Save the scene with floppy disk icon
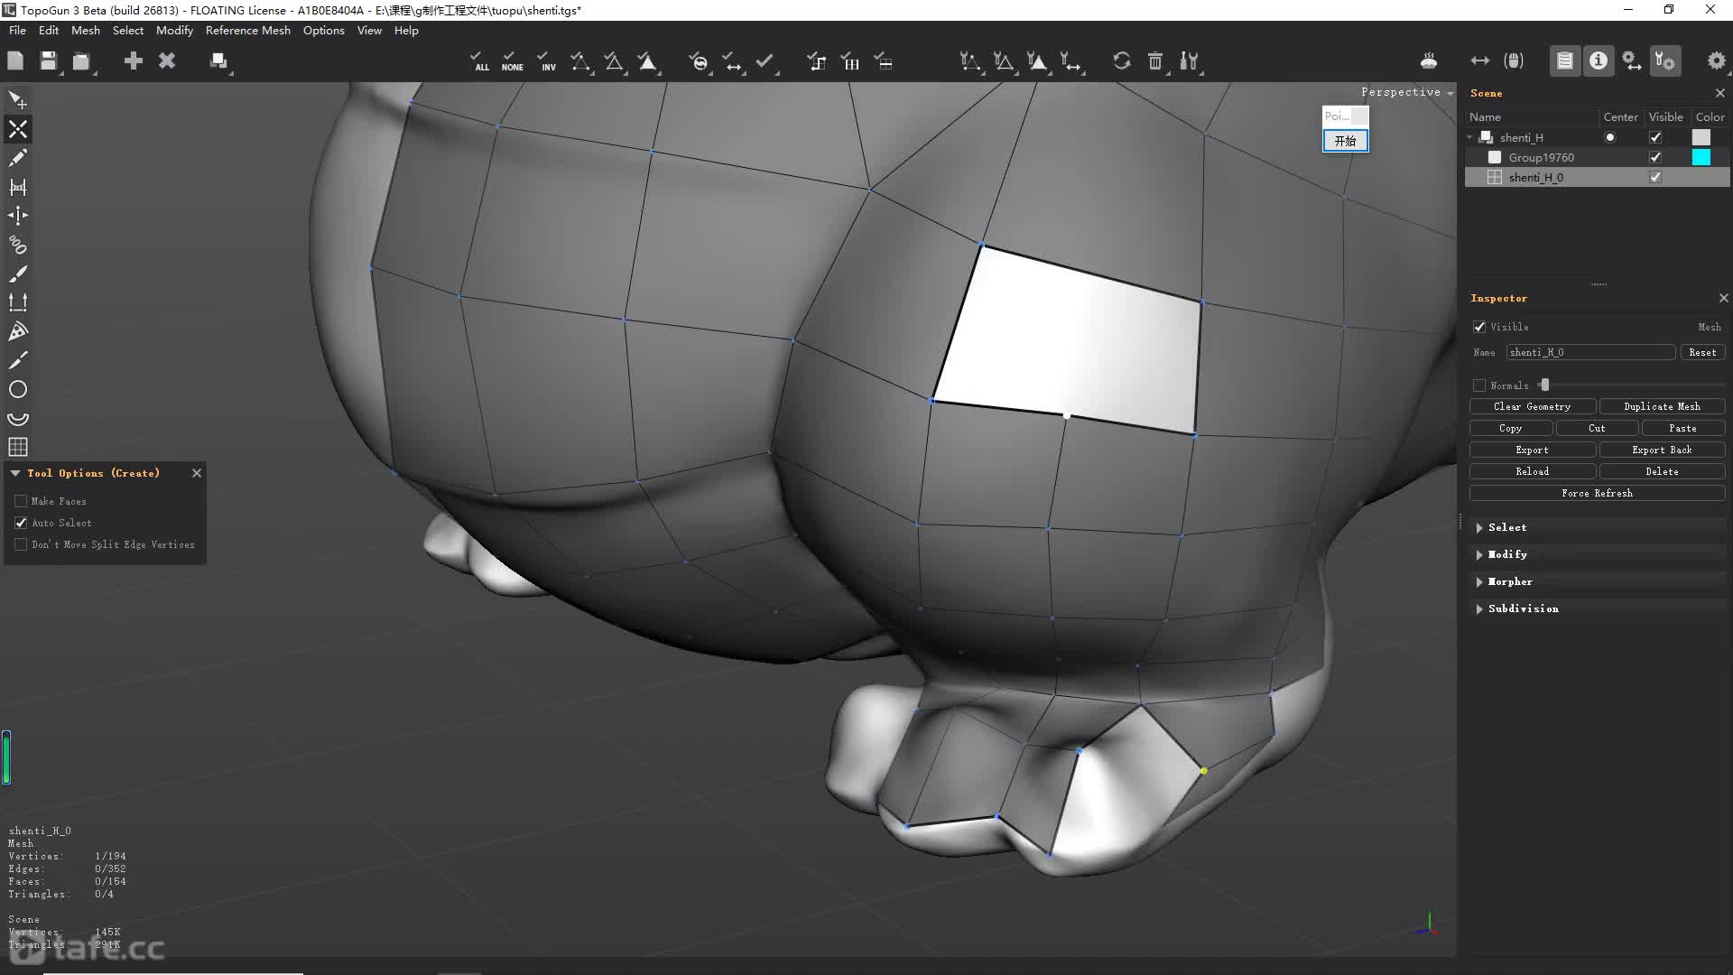This screenshot has height=975, width=1733. [49, 60]
